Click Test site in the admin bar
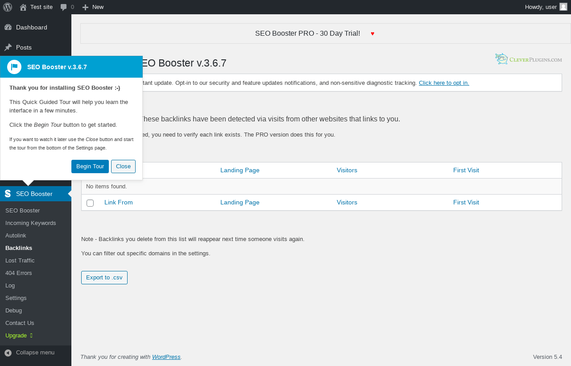This screenshot has height=366, width=571. [x=41, y=7]
